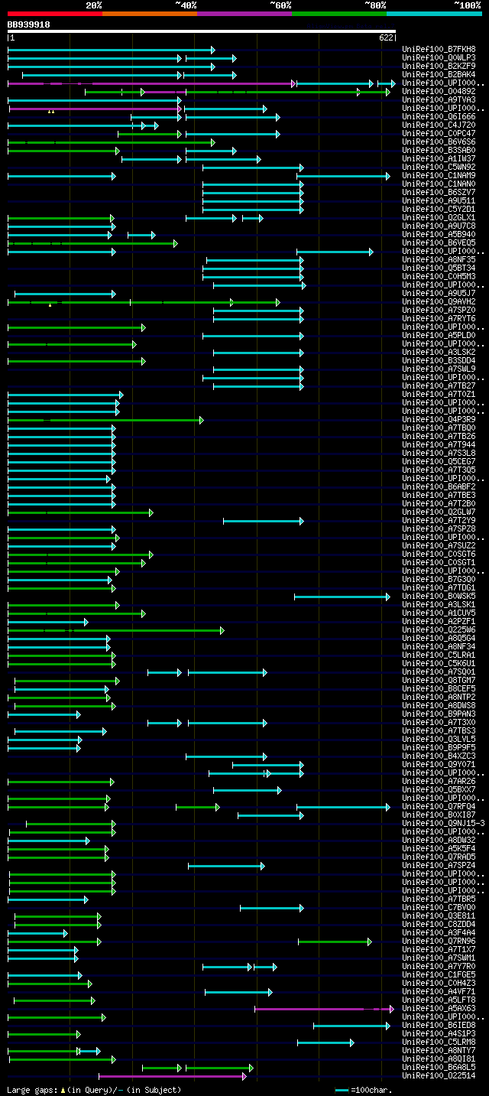This screenshot has width=489, height=1096.
Task: Select the UniRef100_A7Y7R0 label
Action: [439, 967]
